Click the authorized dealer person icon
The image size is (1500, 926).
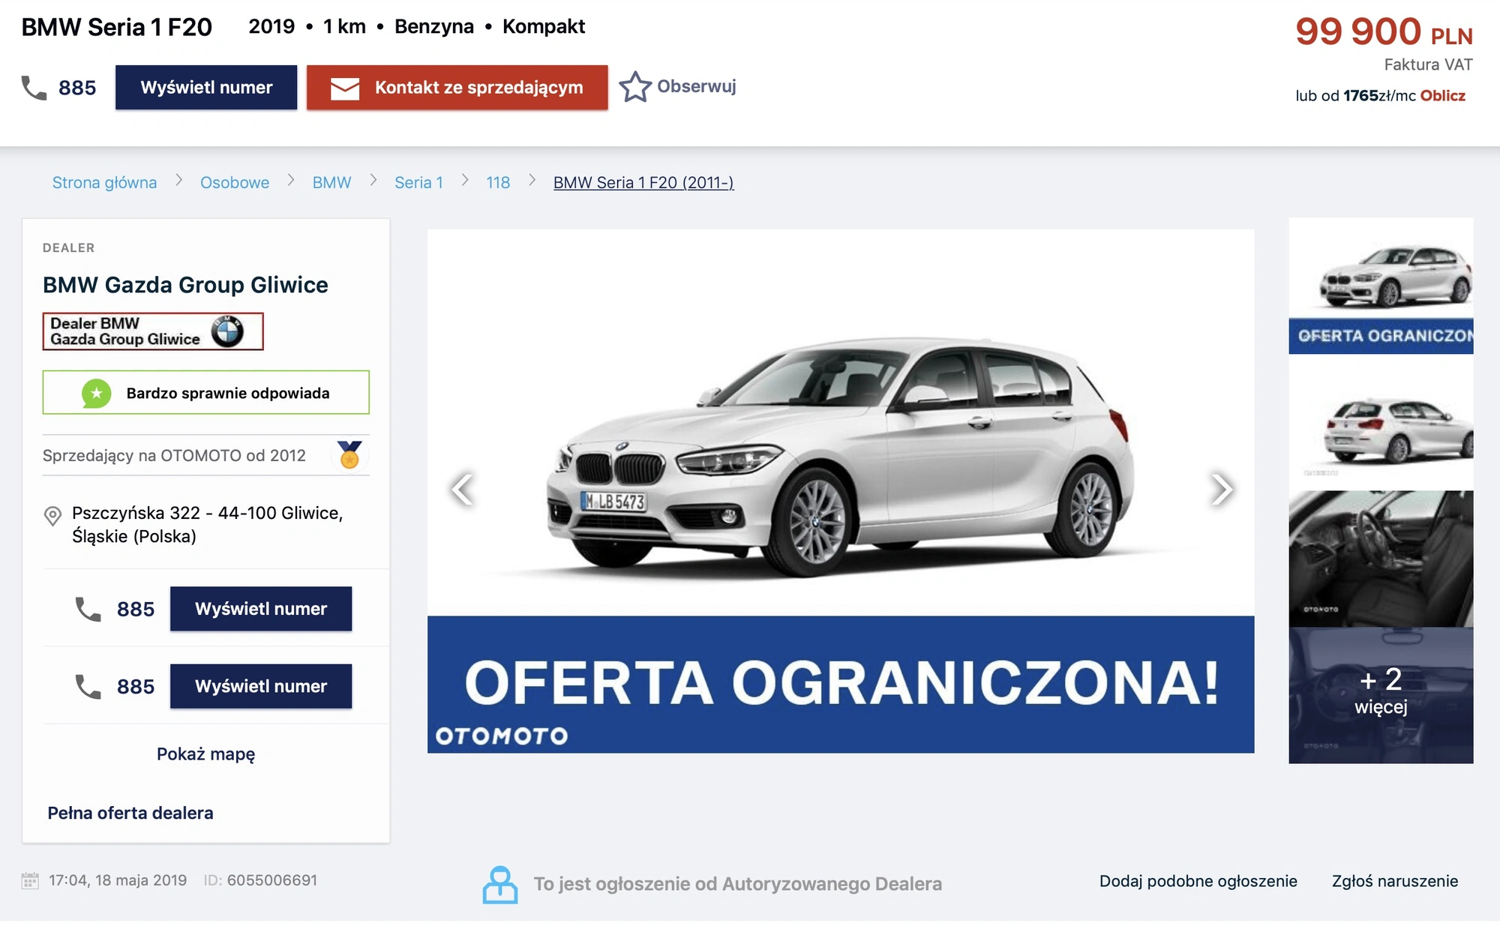point(500,885)
